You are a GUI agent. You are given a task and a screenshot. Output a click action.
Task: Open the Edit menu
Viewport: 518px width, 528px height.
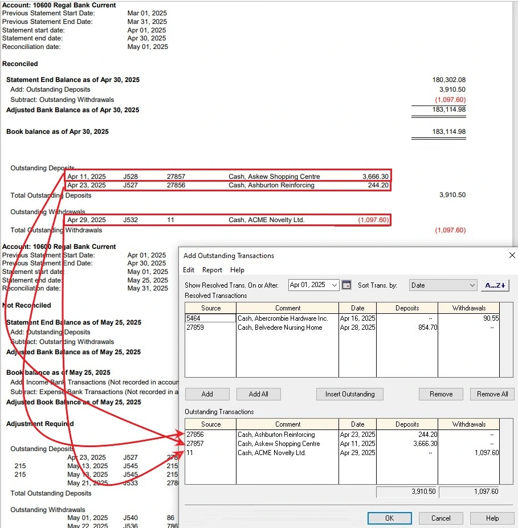tap(190, 269)
